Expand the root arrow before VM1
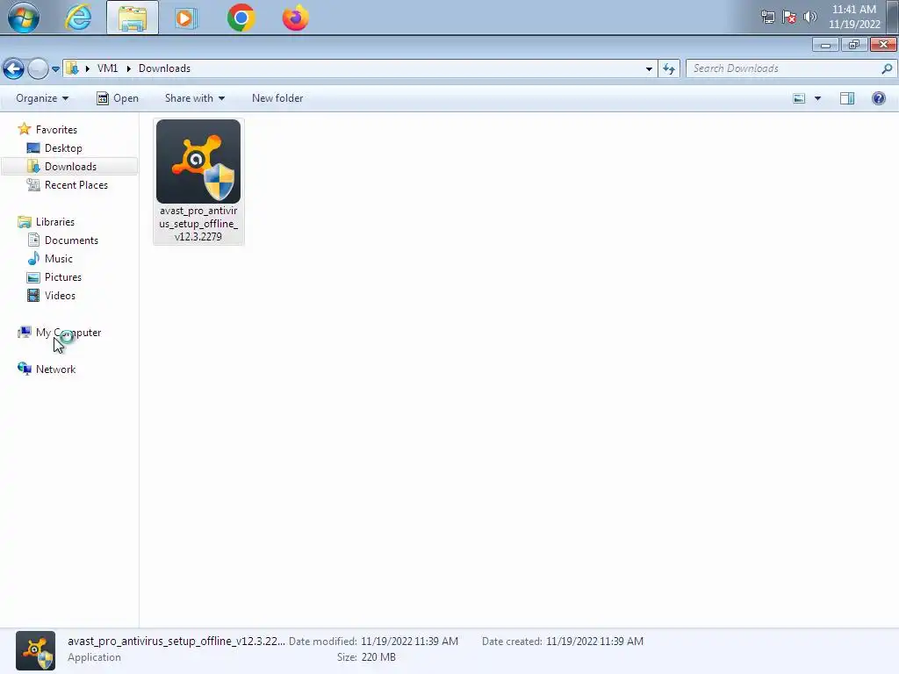 88,68
